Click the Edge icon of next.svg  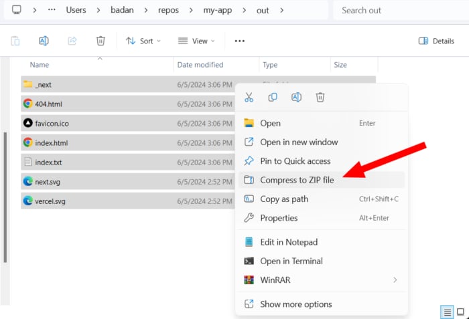tap(28, 181)
